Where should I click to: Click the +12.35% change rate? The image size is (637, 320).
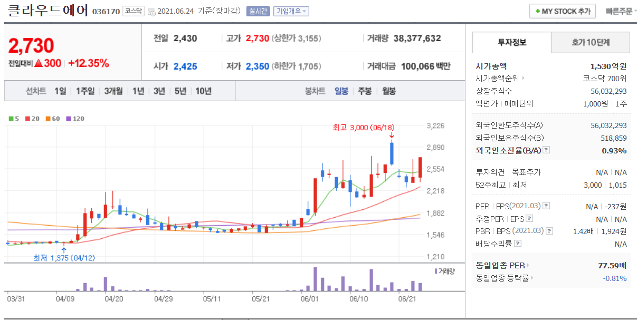[x=89, y=63]
